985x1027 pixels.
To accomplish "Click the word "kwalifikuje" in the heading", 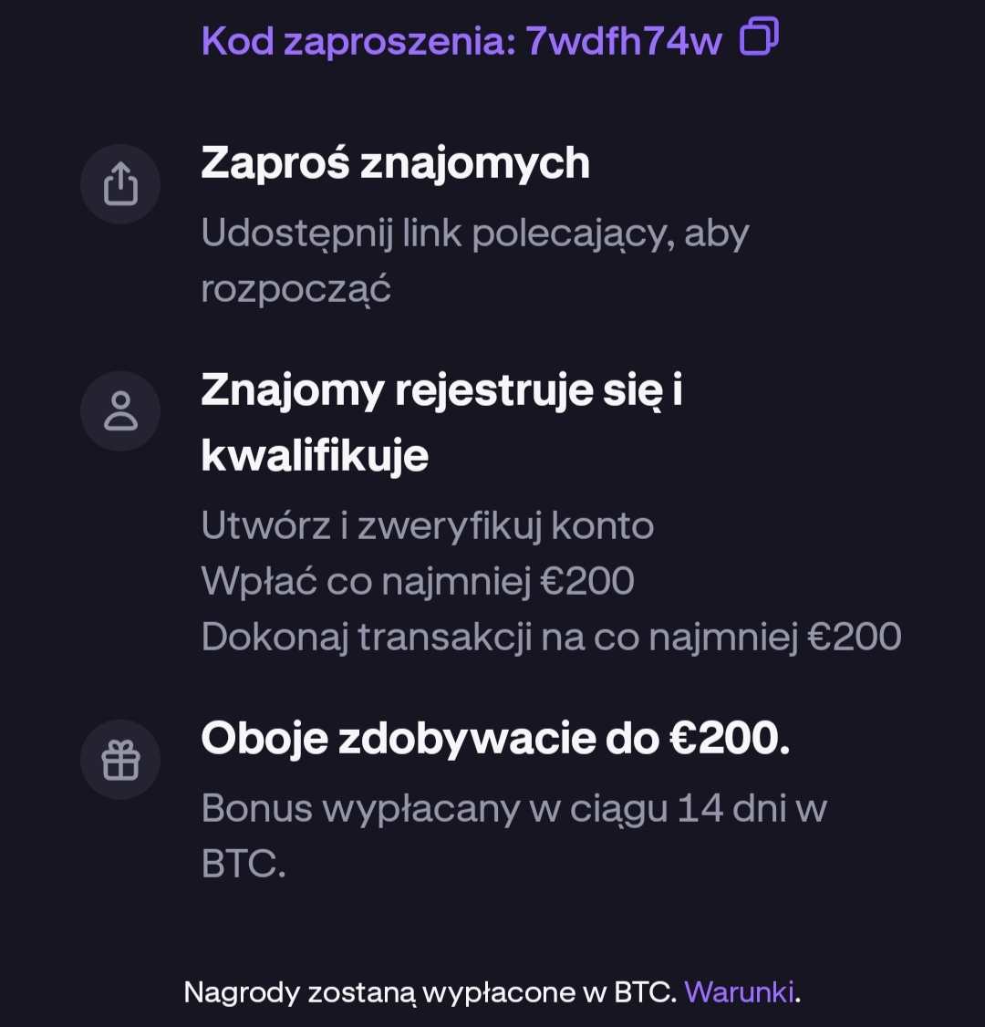I will [315, 455].
